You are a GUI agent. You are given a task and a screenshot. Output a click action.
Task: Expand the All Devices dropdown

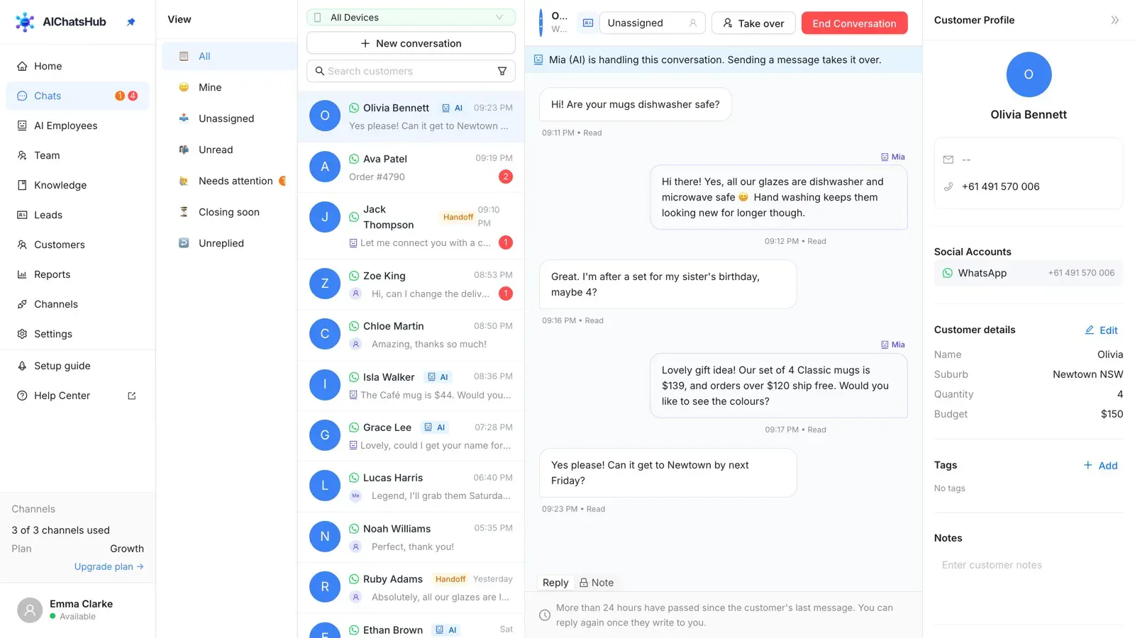[x=411, y=17]
